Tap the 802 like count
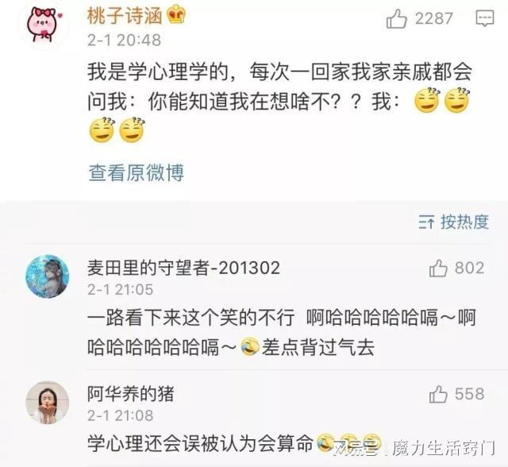Viewport: 508px width, 467px height. (469, 268)
